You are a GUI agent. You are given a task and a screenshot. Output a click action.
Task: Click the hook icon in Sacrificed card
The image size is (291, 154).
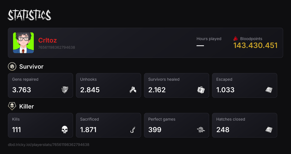[x=133, y=130]
